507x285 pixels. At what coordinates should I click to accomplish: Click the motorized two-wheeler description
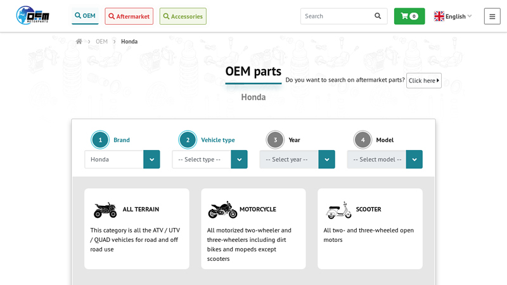click(x=249, y=244)
